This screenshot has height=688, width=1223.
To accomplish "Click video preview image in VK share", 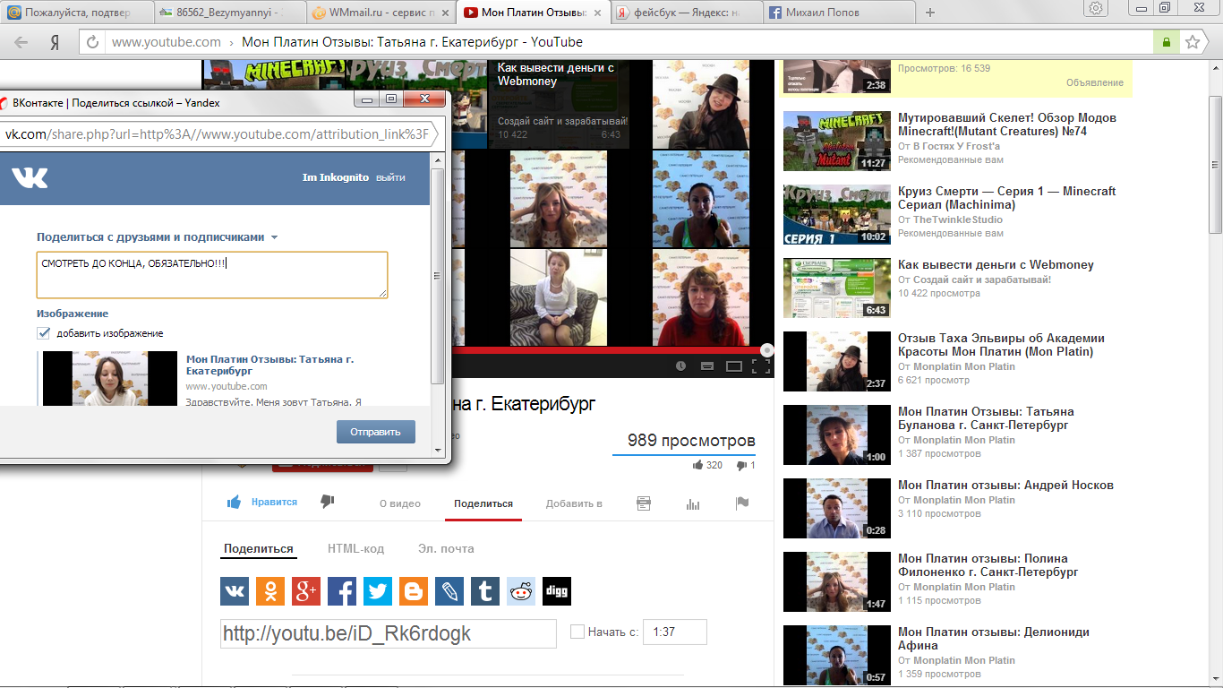I will click(110, 378).
